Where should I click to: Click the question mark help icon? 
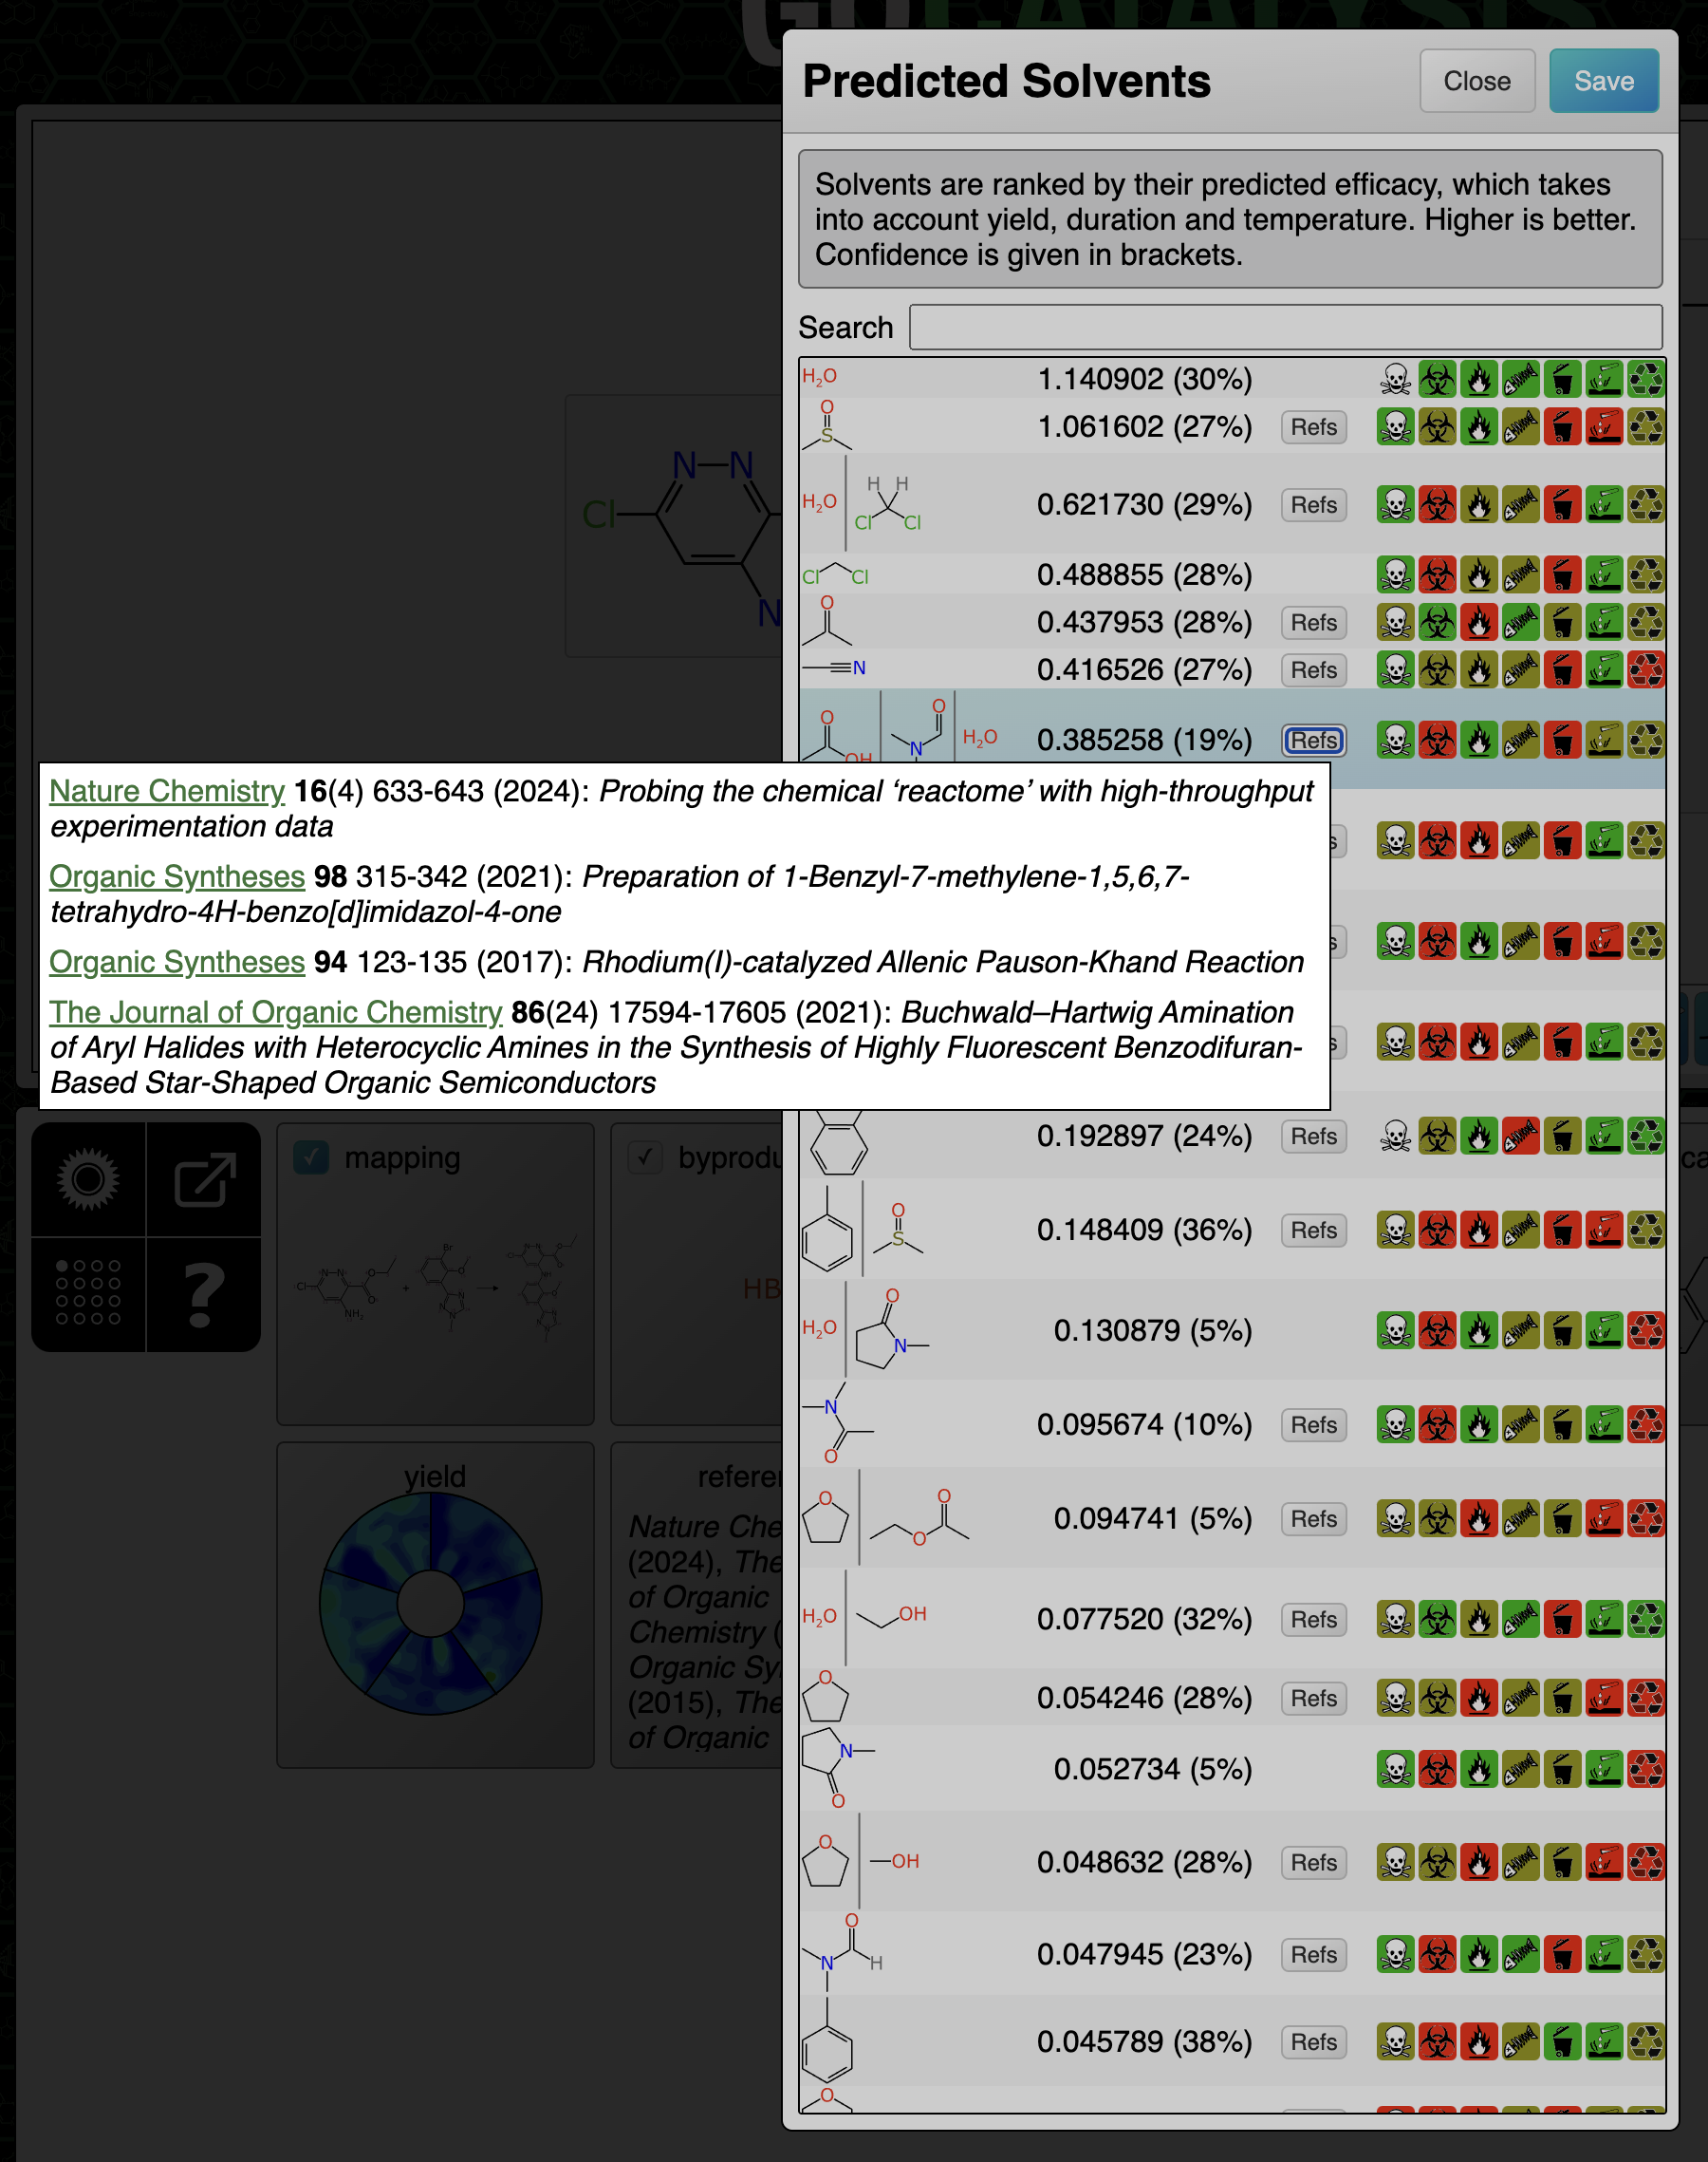point(204,1293)
